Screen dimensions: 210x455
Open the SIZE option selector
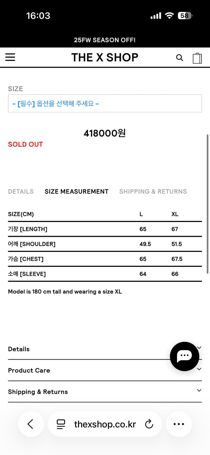(x=105, y=103)
